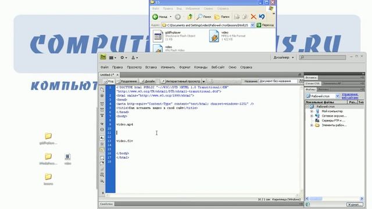Switch to Разделение split view
This screenshot has height=209, width=372.
click(x=127, y=81)
